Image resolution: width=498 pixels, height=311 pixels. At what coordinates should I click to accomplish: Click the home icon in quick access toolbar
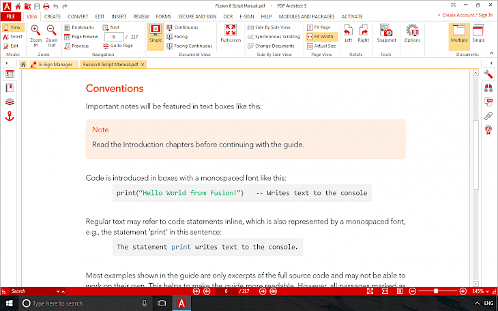[18, 6]
